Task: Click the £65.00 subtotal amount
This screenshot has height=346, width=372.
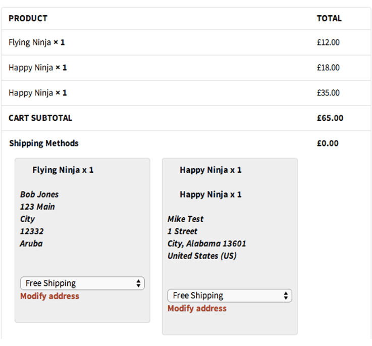Action: [x=330, y=118]
